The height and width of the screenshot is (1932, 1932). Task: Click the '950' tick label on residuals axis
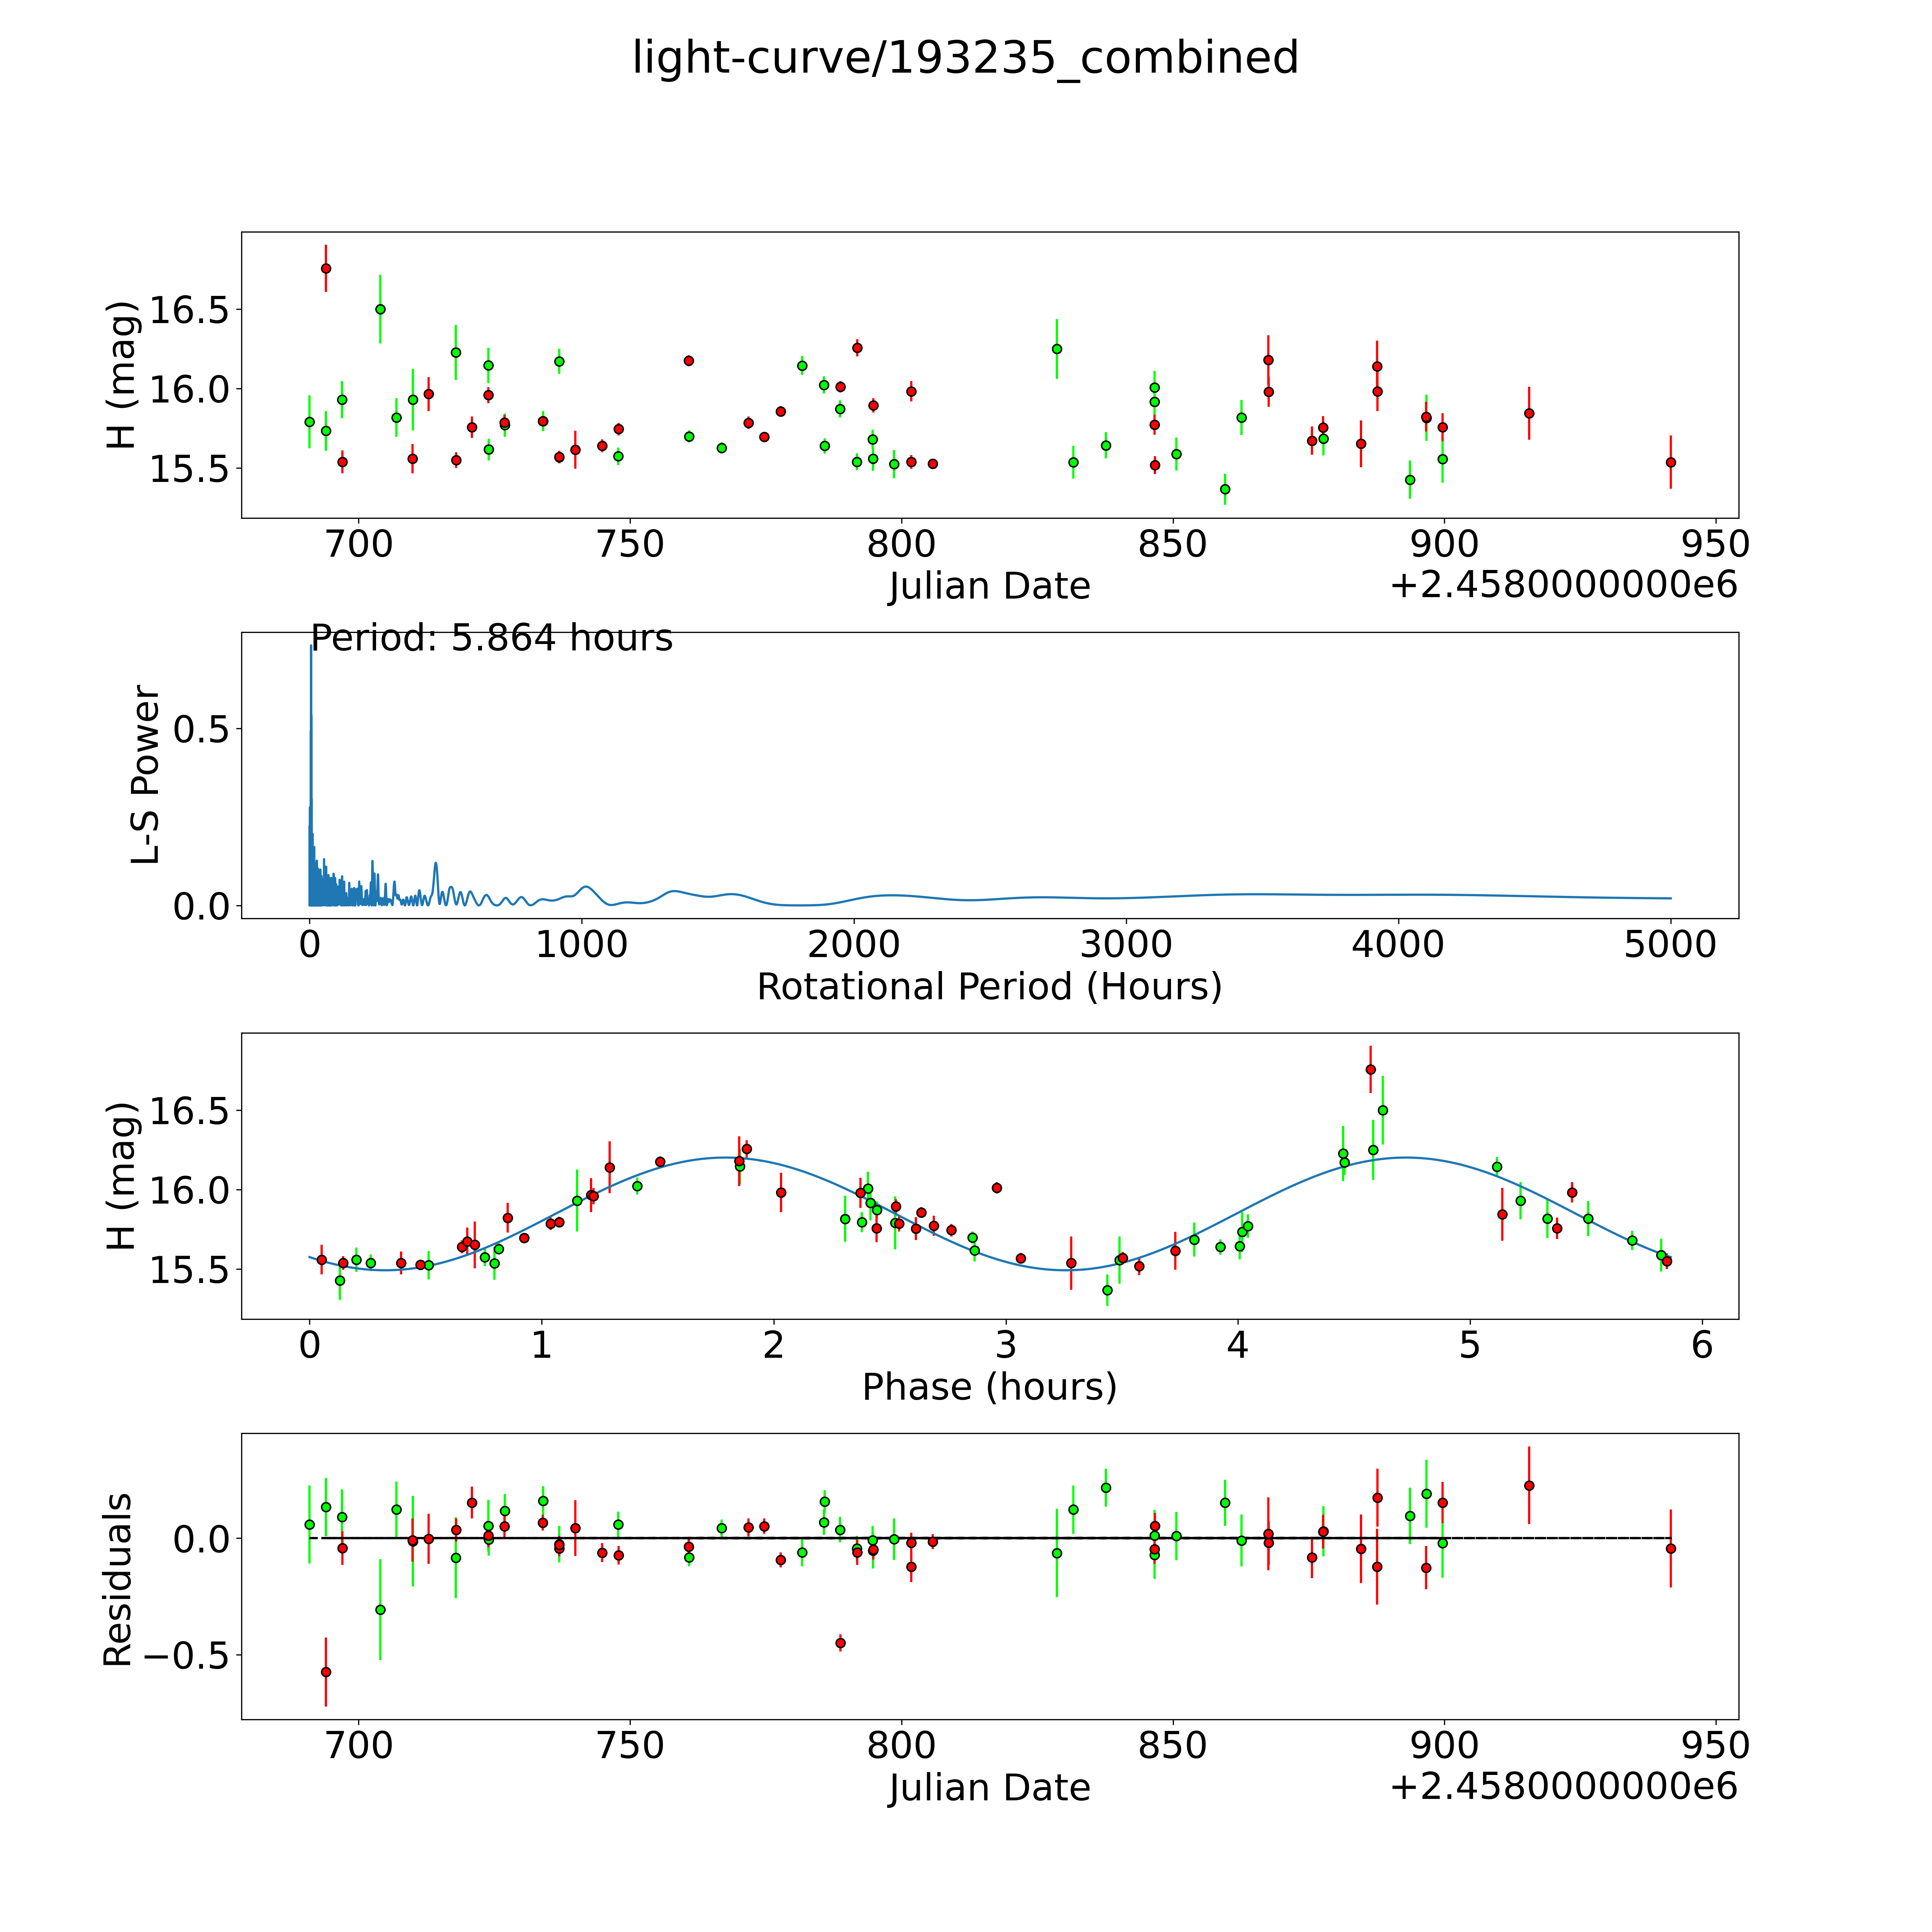tap(1715, 1746)
